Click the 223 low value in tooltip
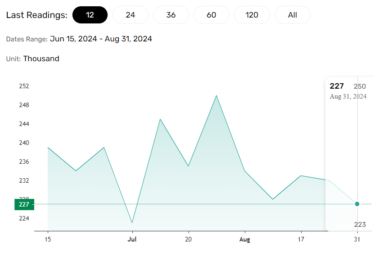 click(x=360, y=225)
